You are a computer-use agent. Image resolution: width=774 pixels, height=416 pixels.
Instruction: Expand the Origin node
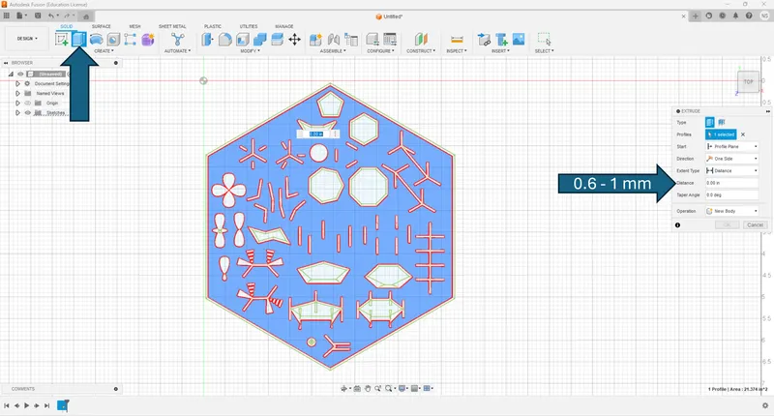(17, 104)
